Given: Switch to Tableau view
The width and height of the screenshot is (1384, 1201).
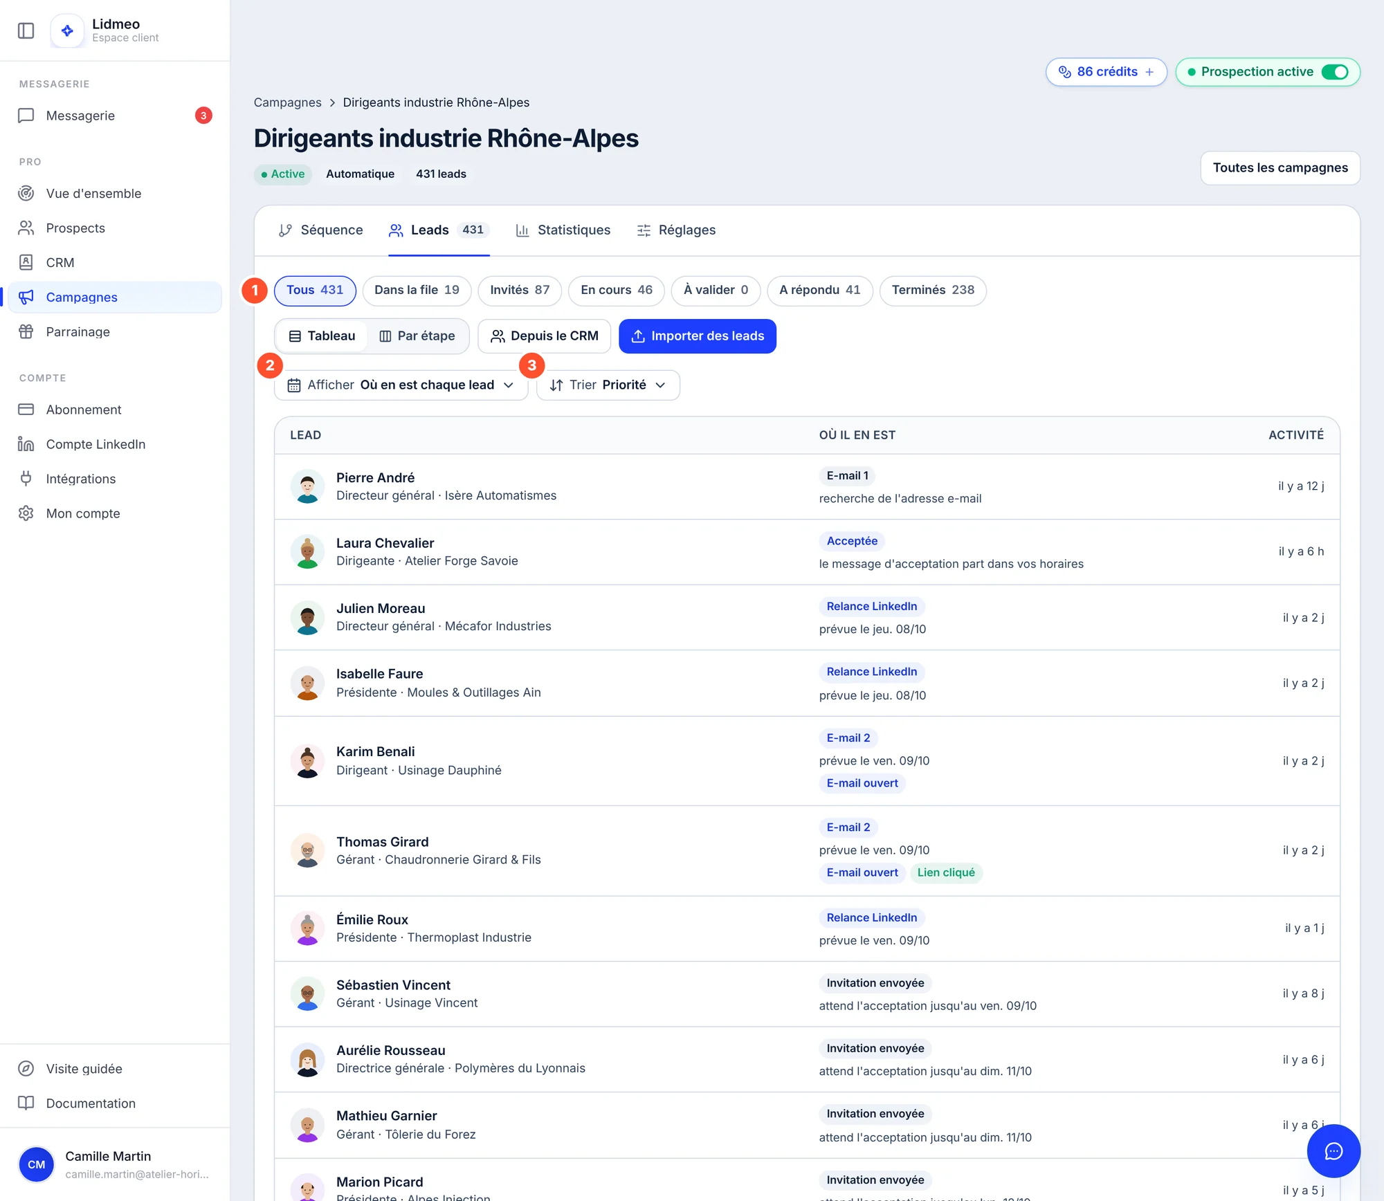Looking at the screenshot, I should [322, 336].
